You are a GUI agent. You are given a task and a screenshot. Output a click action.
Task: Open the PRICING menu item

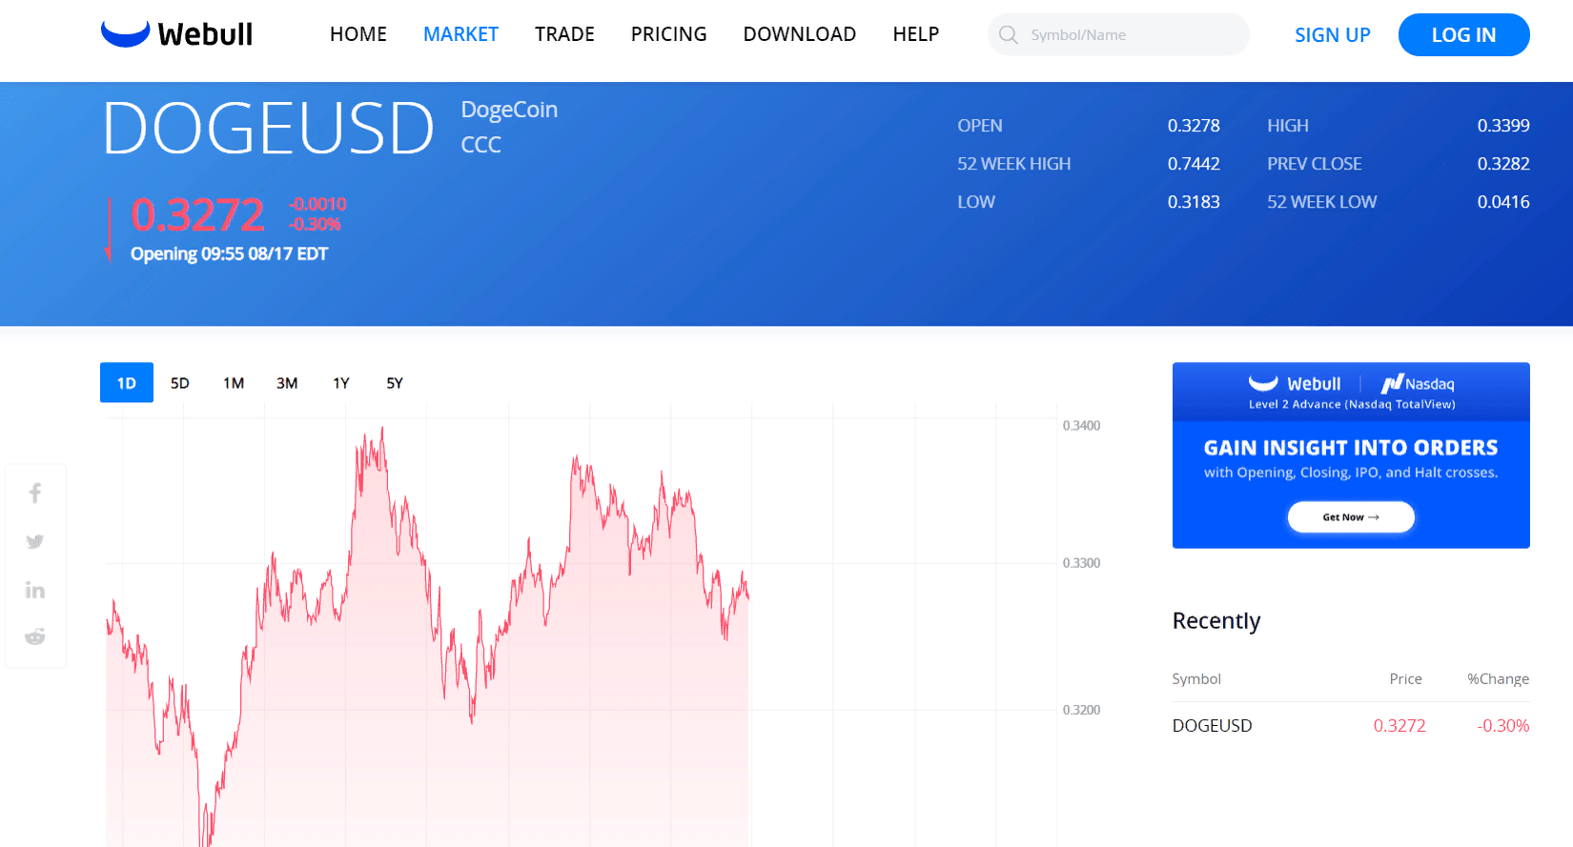click(x=668, y=34)
